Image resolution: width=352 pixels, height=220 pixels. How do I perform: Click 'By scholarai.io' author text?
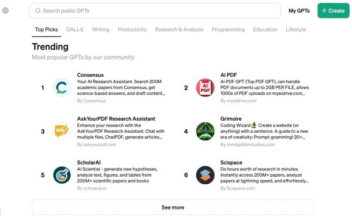click(x=92, y=188)
